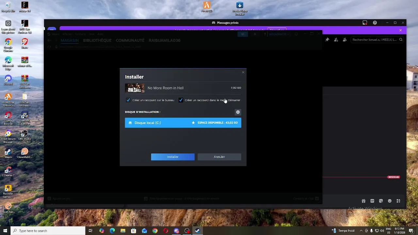
Task: Open MAGASIN tab in Steam
Action: coord(70,40)
